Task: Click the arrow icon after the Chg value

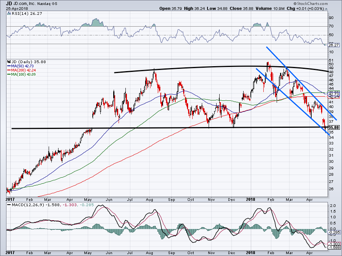Action: click(x=326, y=9)
